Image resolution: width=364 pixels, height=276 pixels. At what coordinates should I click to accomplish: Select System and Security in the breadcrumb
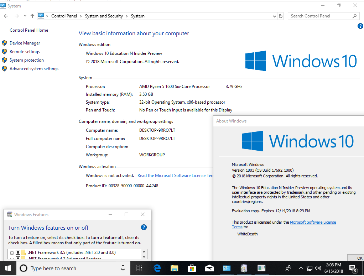click(x=104, y=16)
